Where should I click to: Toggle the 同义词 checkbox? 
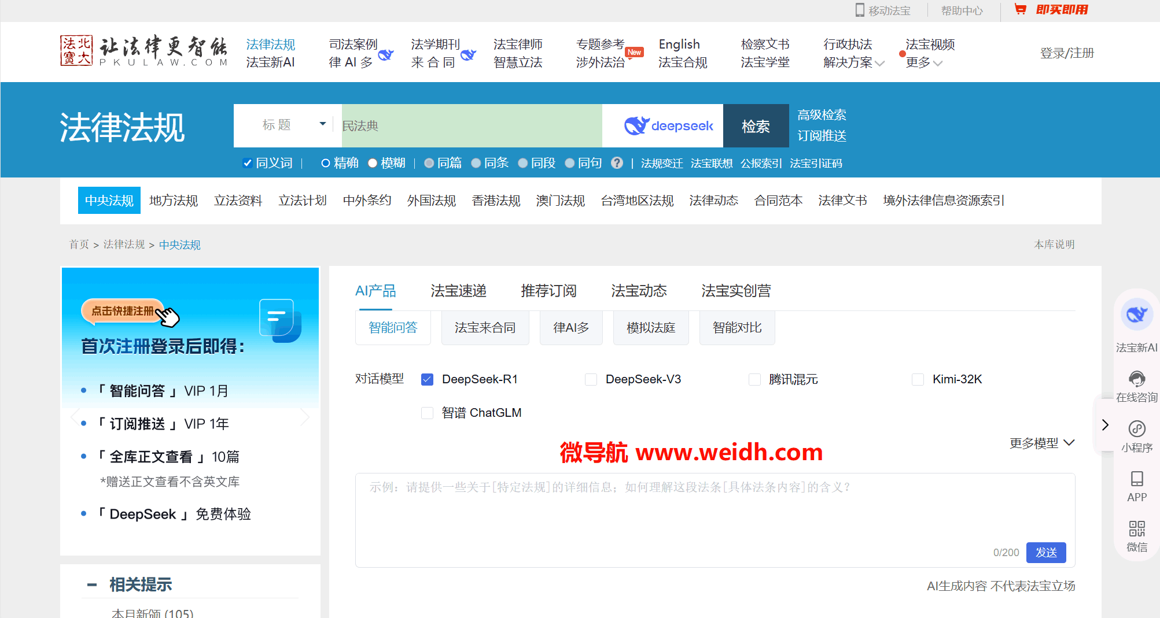(248, 163)
